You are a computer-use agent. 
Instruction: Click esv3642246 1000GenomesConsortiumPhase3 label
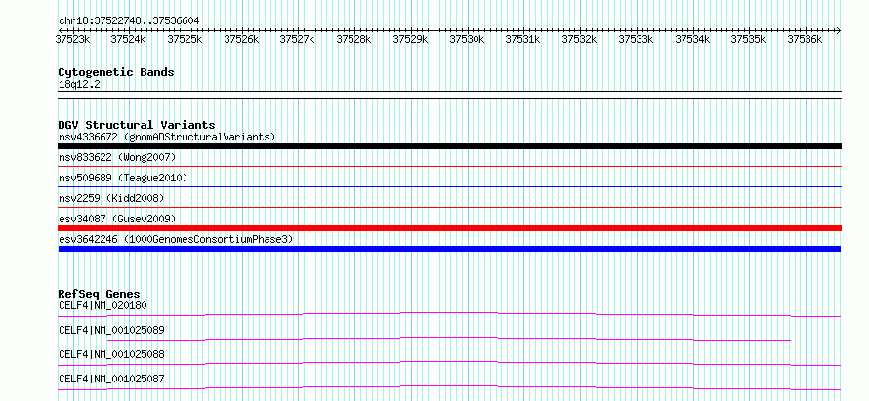click(176, 239)
